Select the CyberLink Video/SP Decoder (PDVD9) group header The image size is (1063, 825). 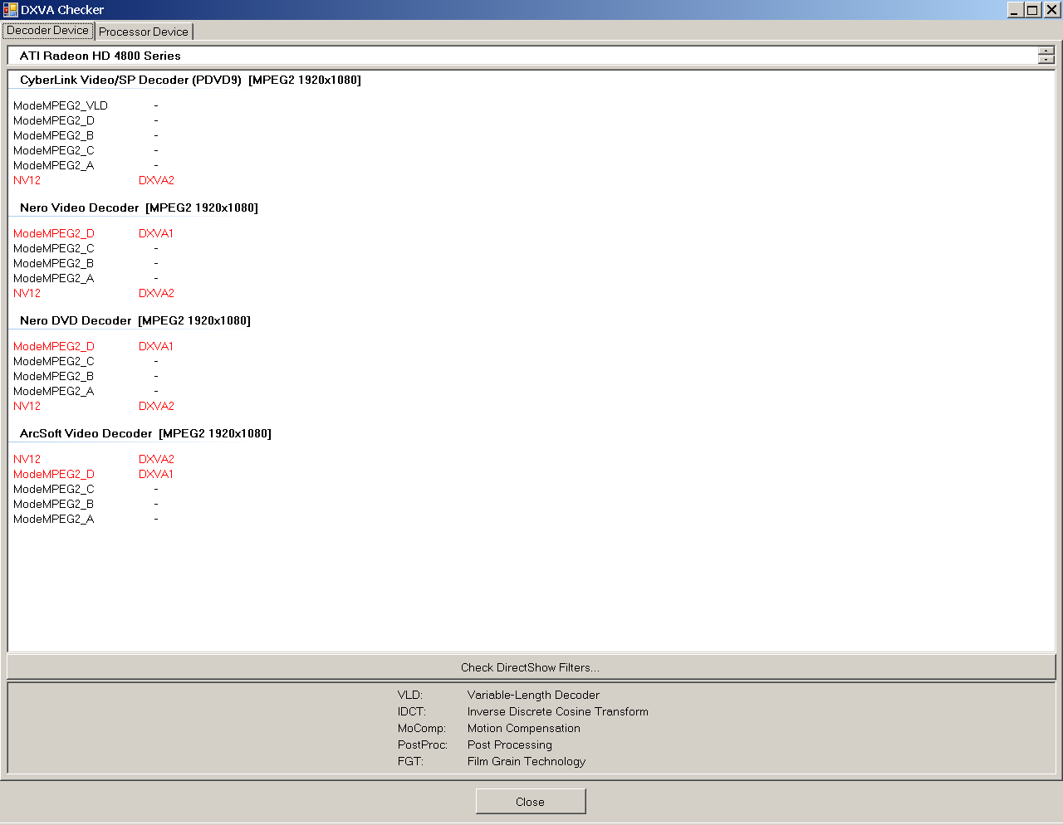pos(191,81)
